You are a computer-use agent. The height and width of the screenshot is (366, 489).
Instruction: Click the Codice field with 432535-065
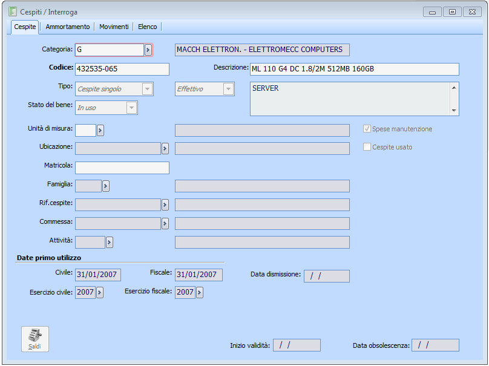tap(122, 69)
